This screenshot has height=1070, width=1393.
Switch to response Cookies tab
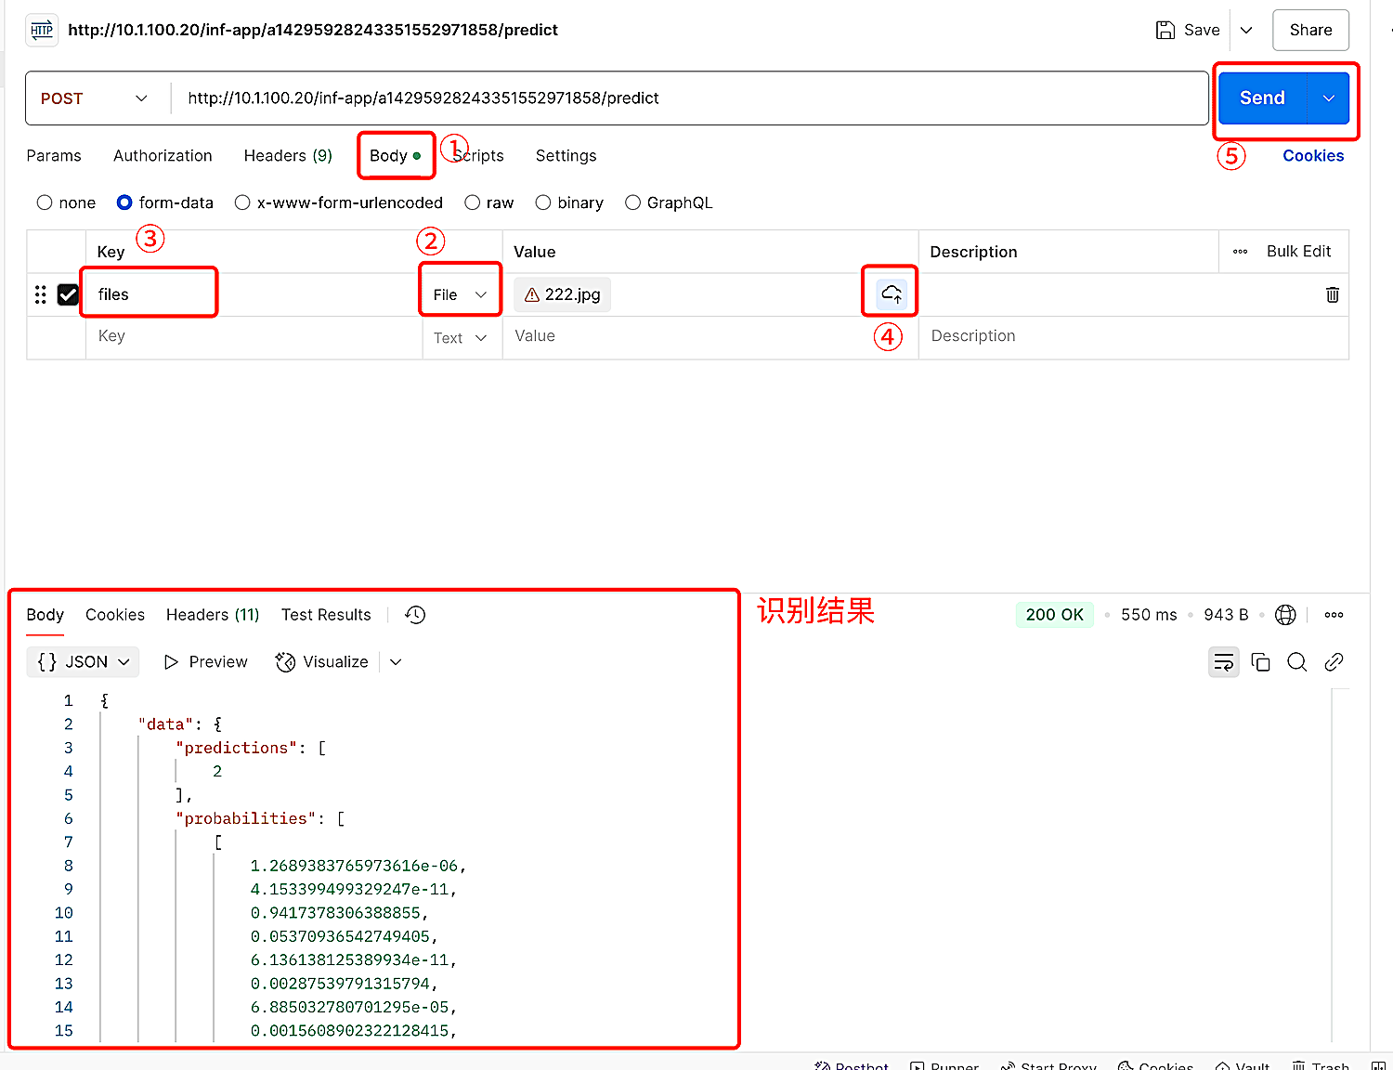click(x=115, y=615)
